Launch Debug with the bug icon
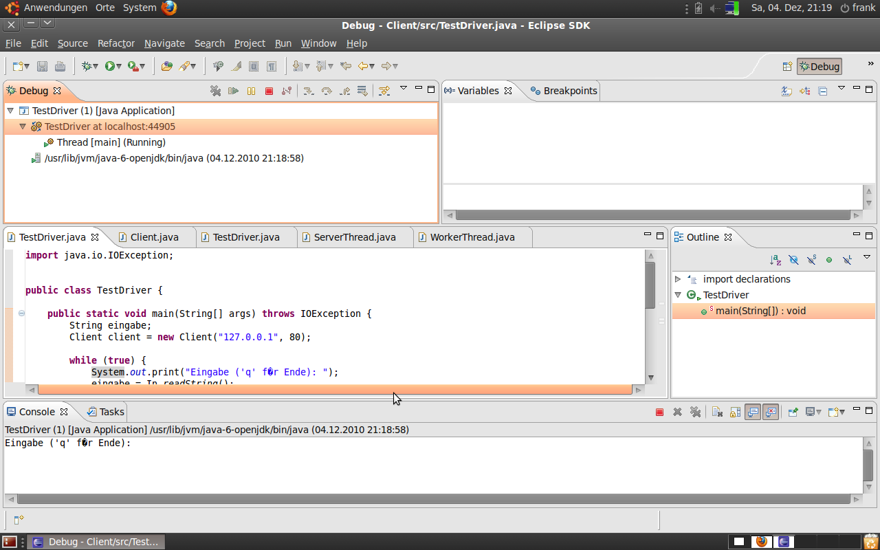This screenshot has width=880, height=550. point(87,66)
